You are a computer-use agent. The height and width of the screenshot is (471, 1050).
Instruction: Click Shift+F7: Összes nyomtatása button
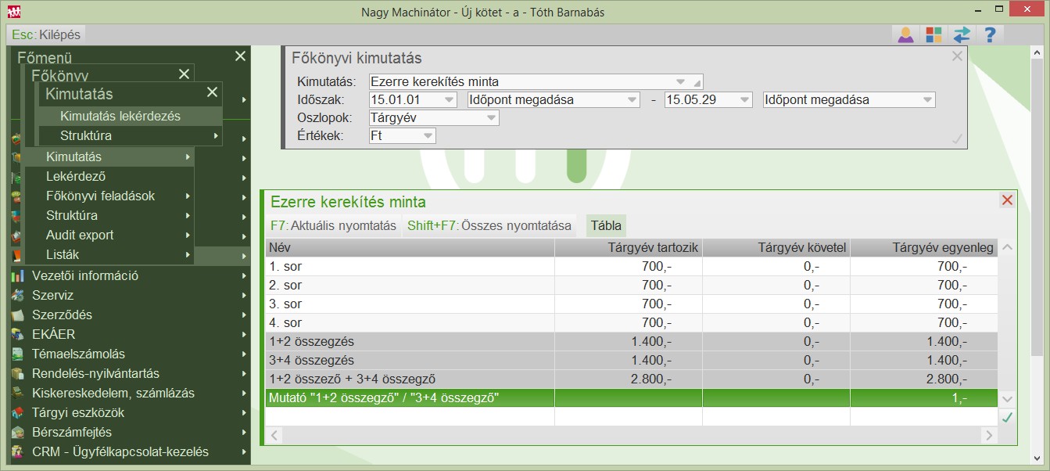(489, 226)
